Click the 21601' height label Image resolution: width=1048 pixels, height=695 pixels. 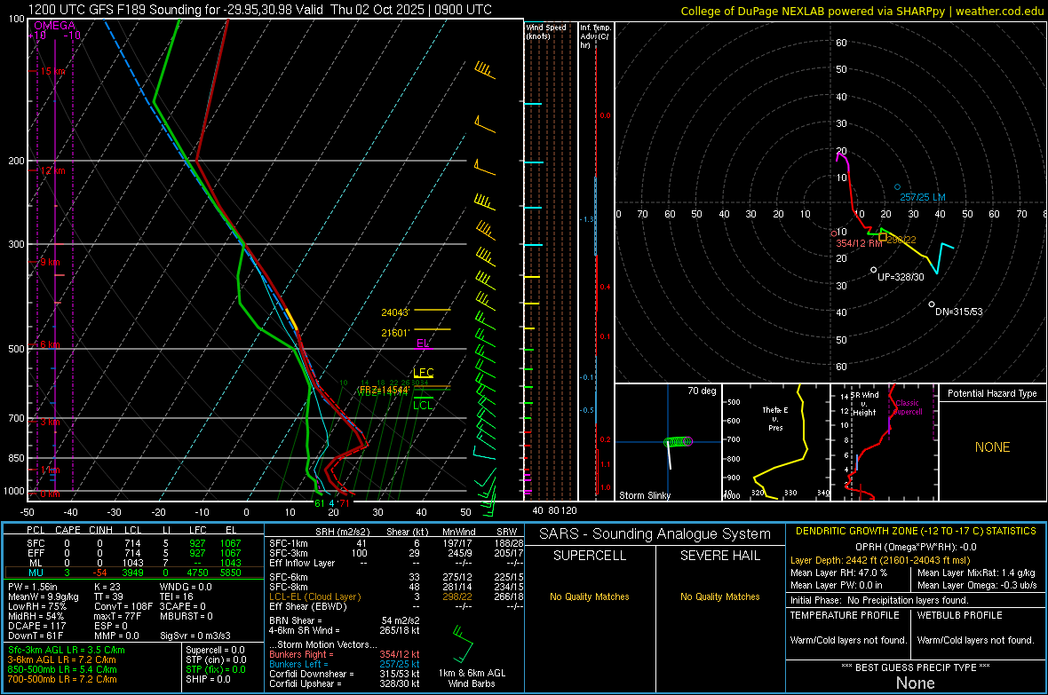pos(395,333)
